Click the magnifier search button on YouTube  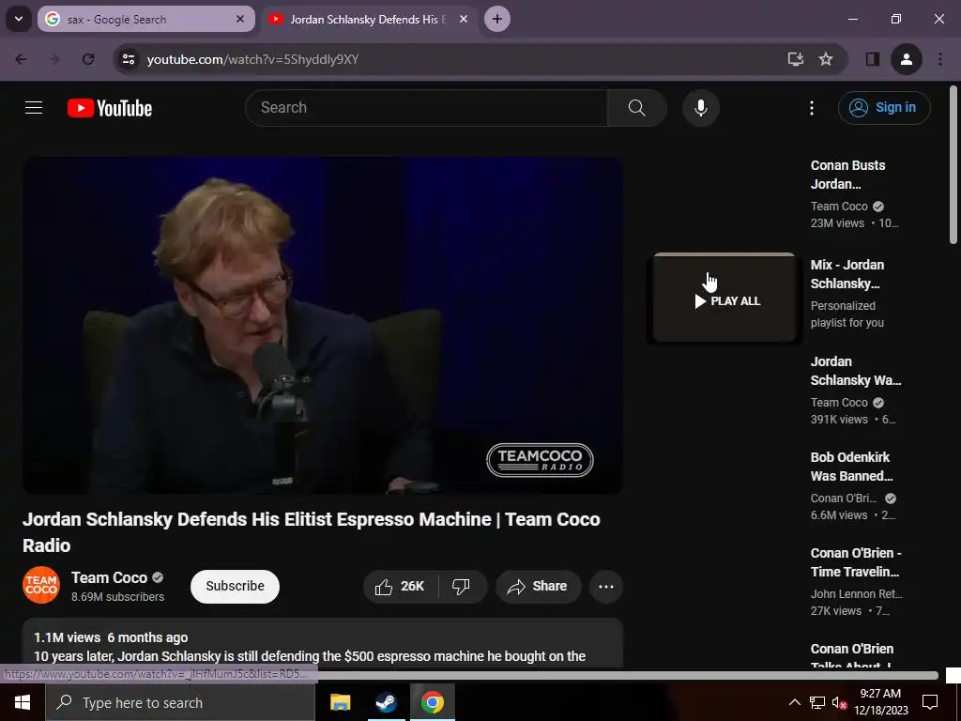click(637, 108)
